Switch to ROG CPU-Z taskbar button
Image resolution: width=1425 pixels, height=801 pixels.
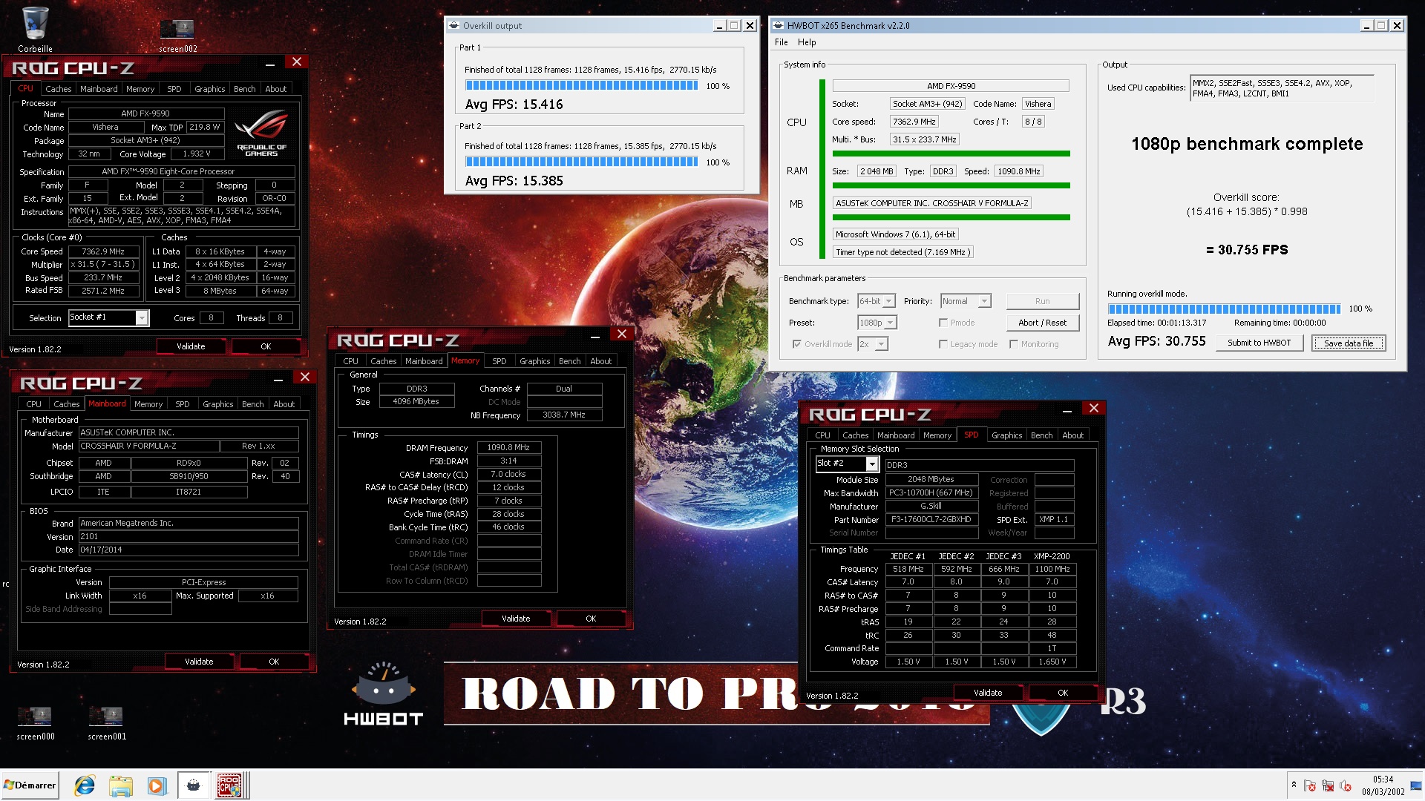click(231, 785)
